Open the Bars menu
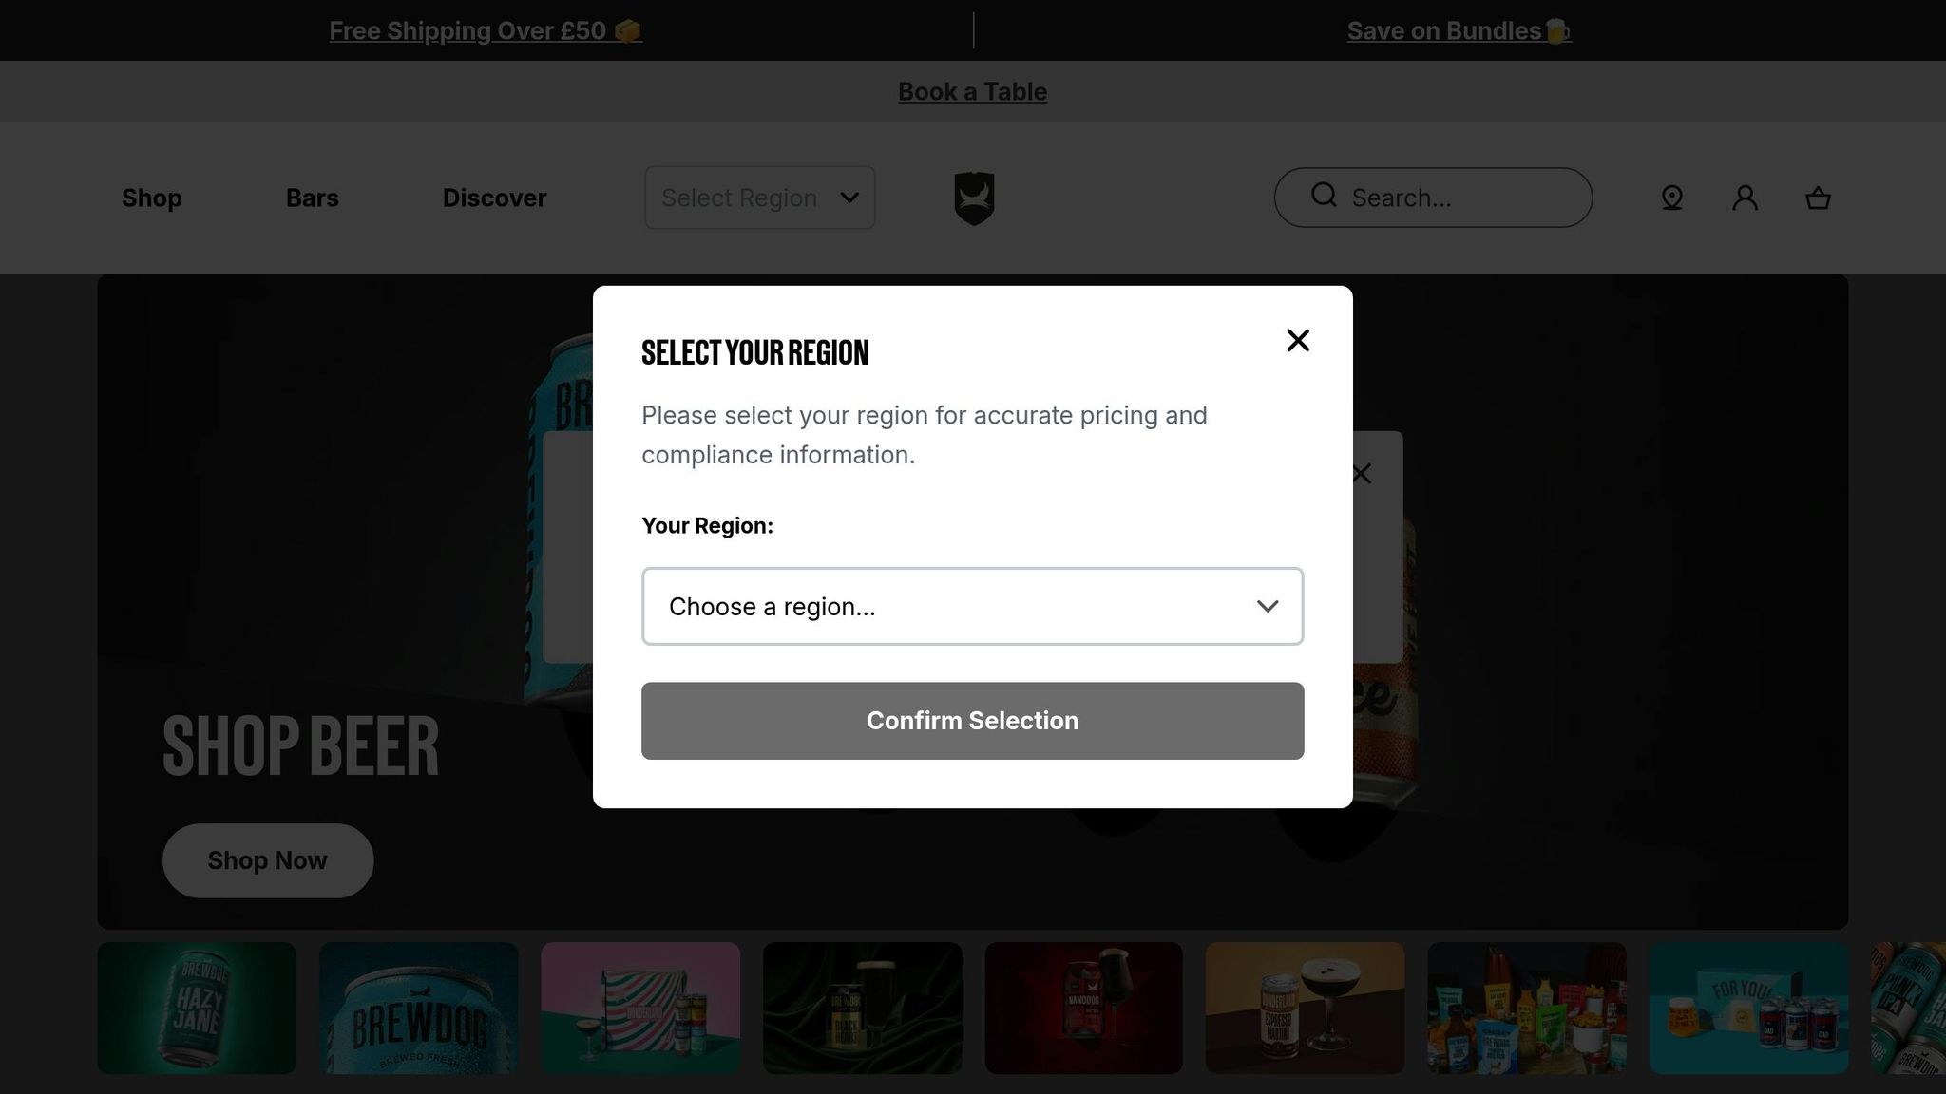Screen dimensions: 1946x1094 click(313, 198)
